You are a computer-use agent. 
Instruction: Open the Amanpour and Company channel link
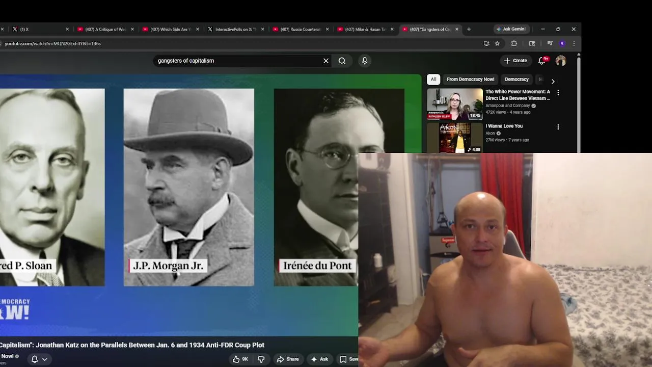pyautogui.click(x=507, y=106)
